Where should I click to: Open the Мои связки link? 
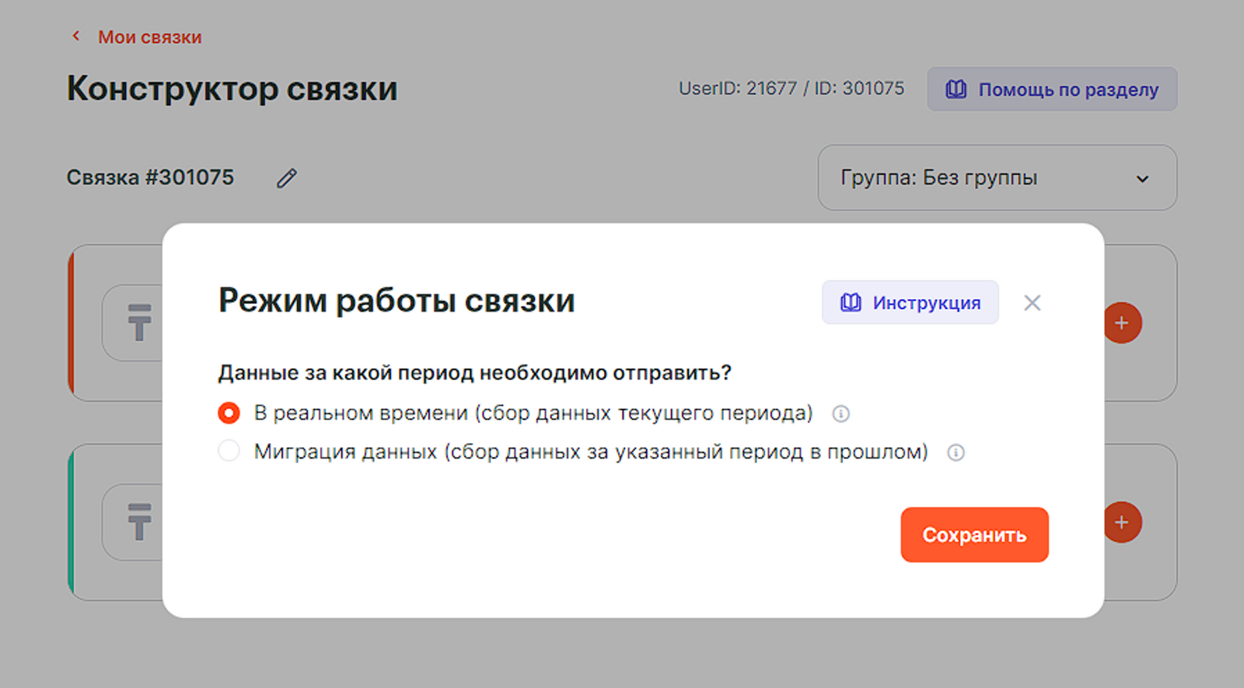[149, 37]
